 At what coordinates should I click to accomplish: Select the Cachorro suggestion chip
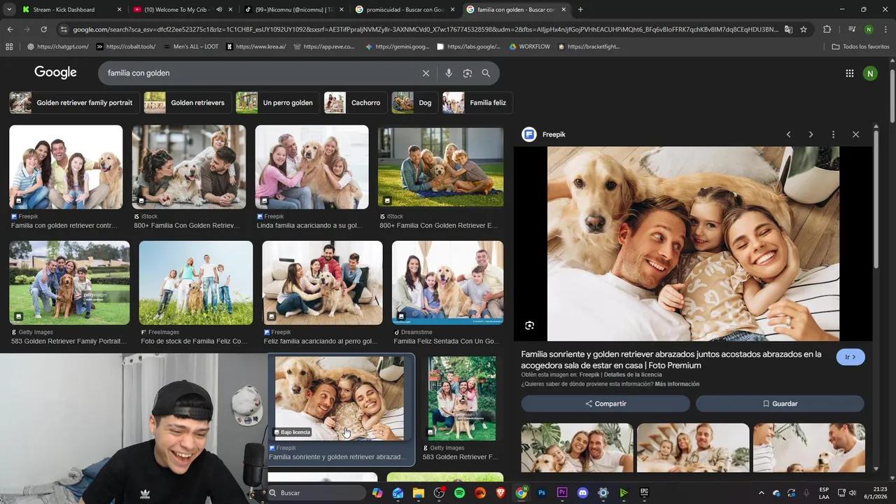(355, 102)
